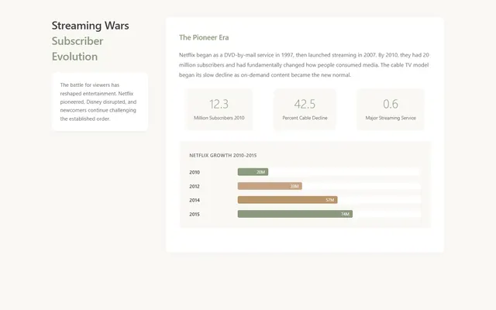Click the 2012 bar showing 33M
496x310 pixels.
[x=270, y=186]
